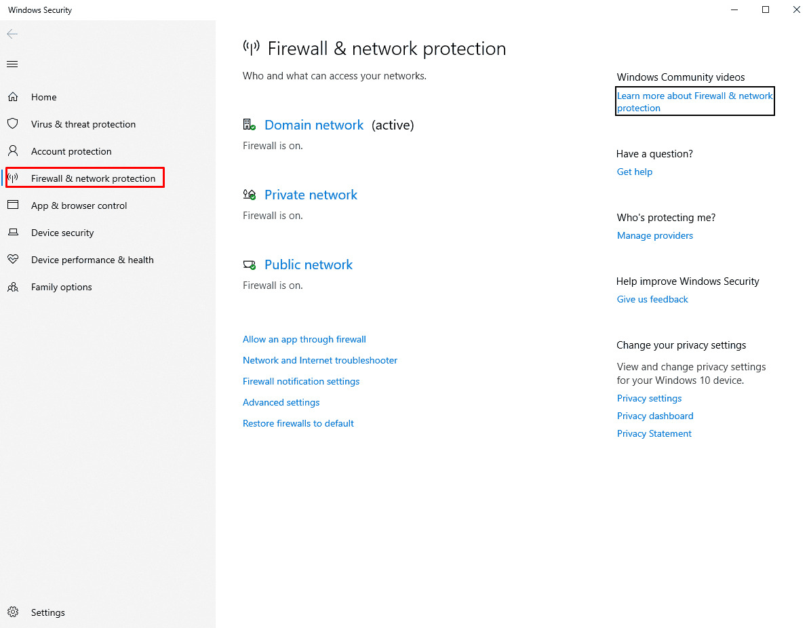Launch Network and Internet troubleshooter
Viewport: 809px width, 628px height.
(x=320, y=360)
